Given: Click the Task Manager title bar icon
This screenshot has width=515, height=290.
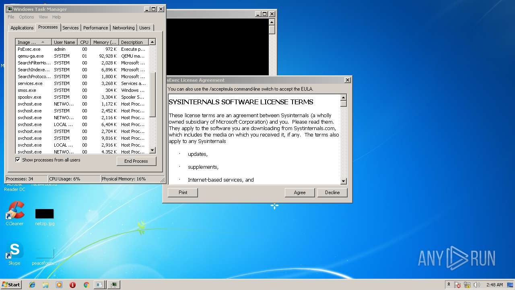Looking at the screenshot, I should point(10,9).
